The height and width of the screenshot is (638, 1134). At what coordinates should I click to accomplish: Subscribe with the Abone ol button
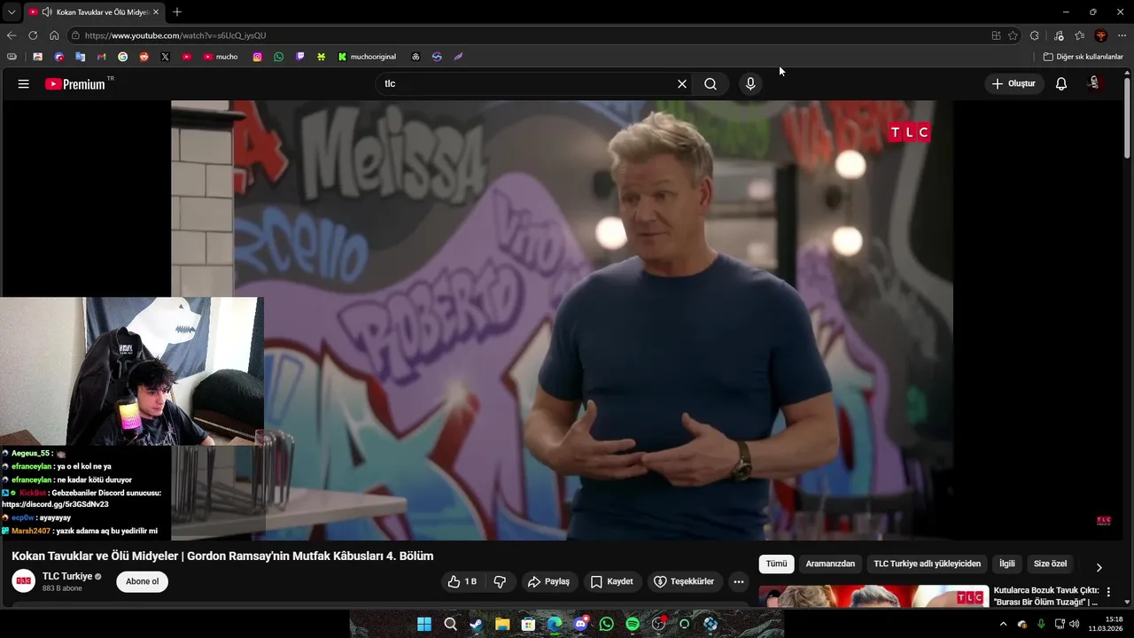coord(142,582)
